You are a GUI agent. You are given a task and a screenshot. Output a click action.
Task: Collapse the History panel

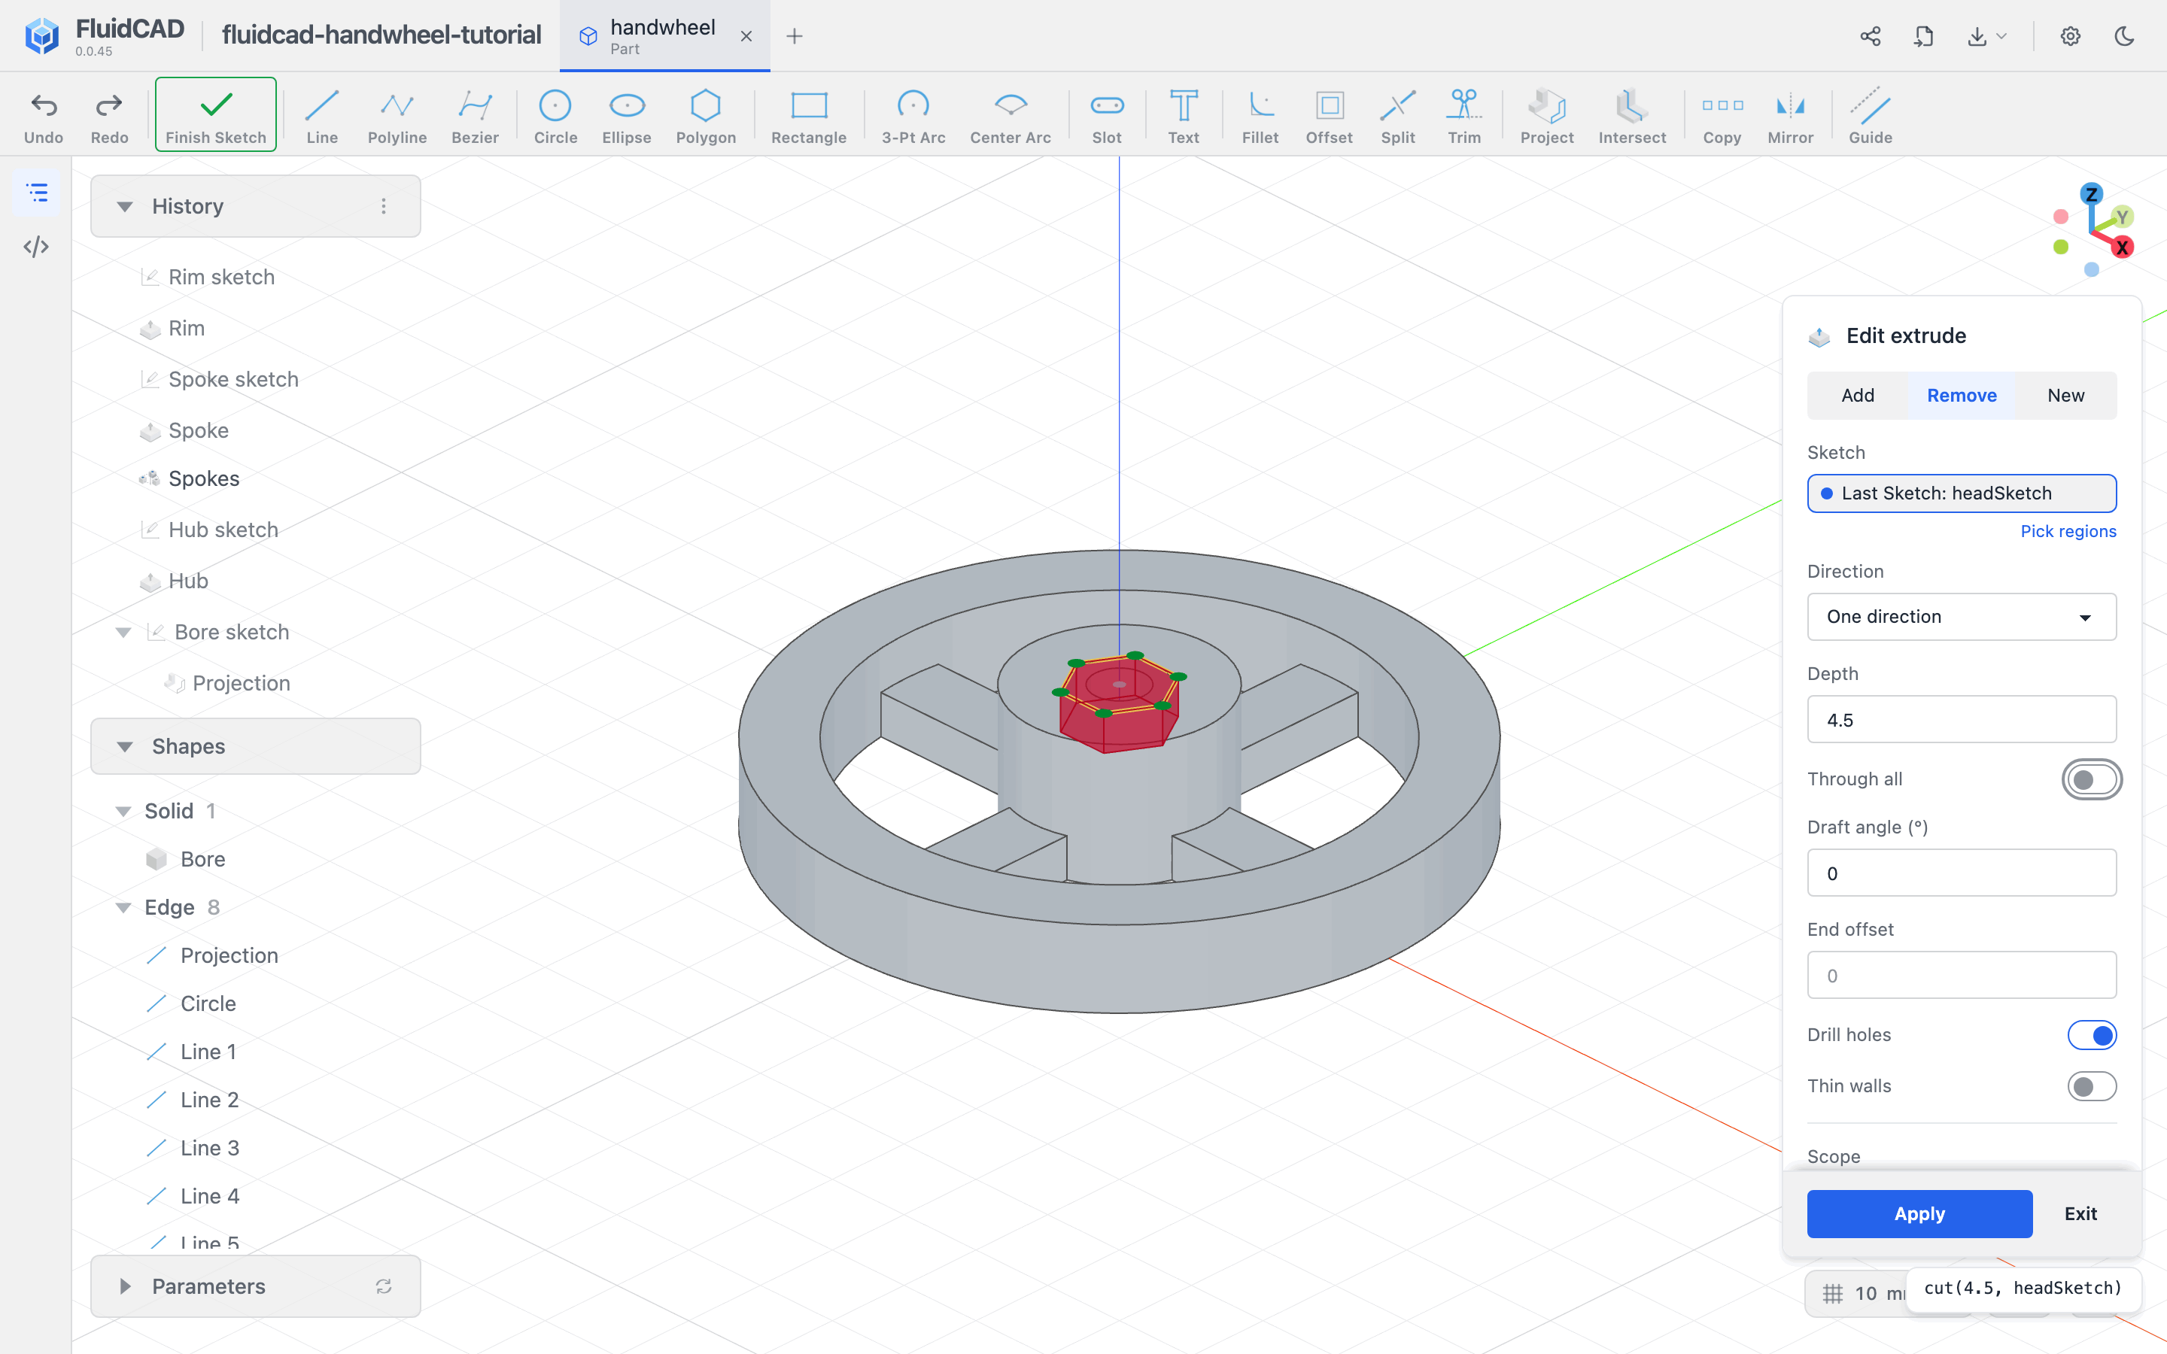click(126, 207)
